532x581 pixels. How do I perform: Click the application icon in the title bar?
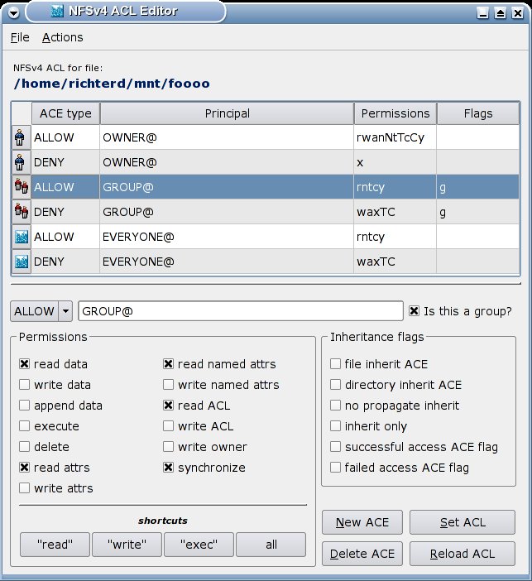56,12
